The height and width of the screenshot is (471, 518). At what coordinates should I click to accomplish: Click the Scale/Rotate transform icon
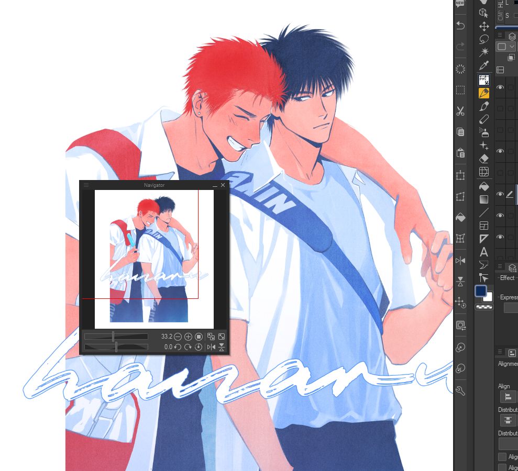point(460,175)
